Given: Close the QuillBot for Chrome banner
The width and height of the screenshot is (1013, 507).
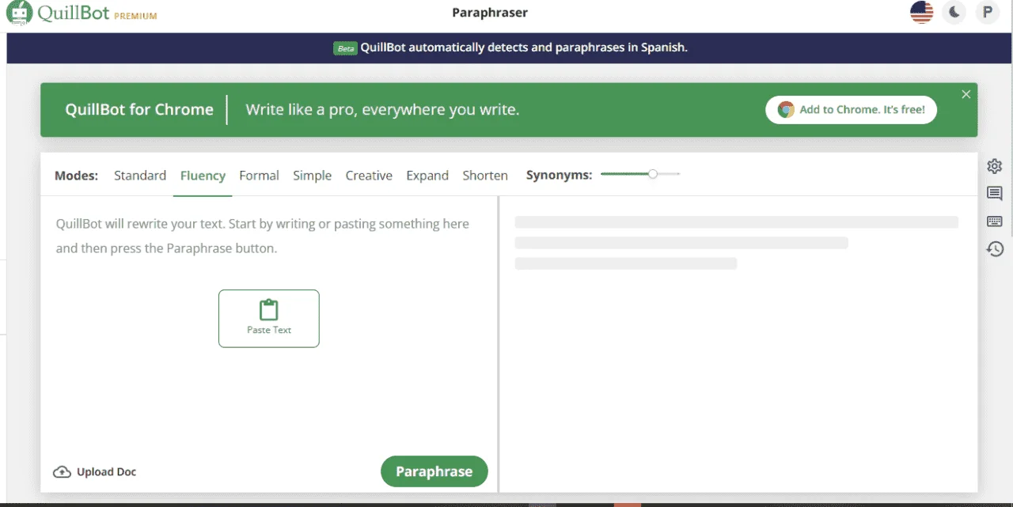Looking at the screenshot, I should click(966, 94).
